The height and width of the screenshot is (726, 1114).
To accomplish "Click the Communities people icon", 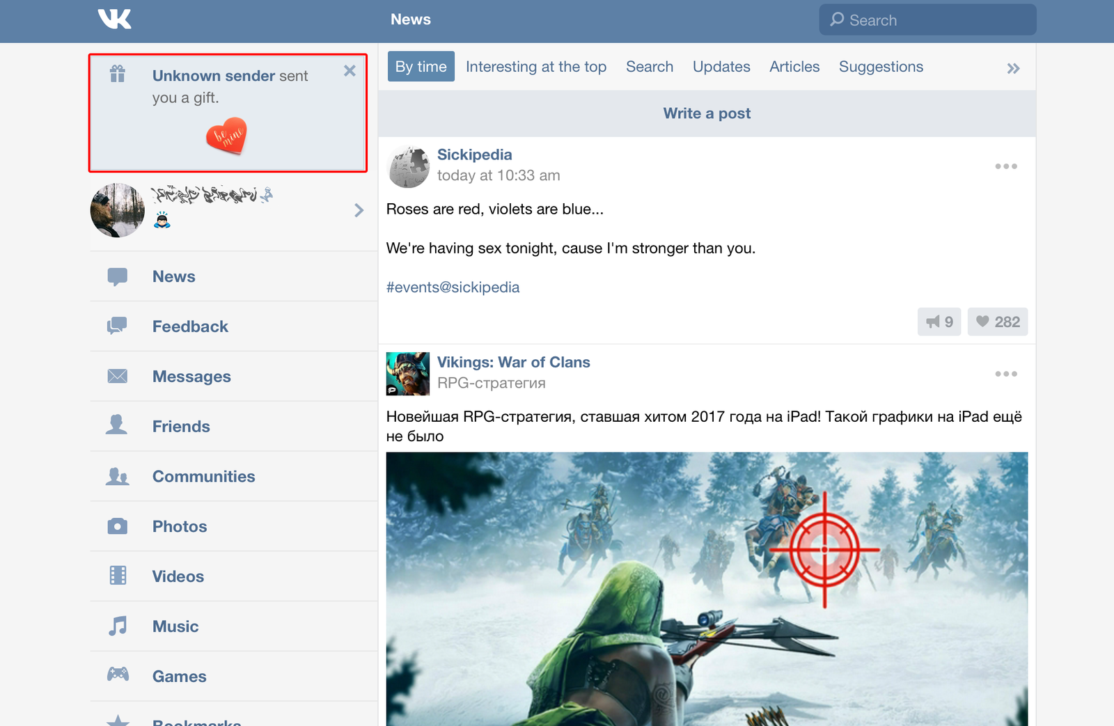I will [118, 476].
